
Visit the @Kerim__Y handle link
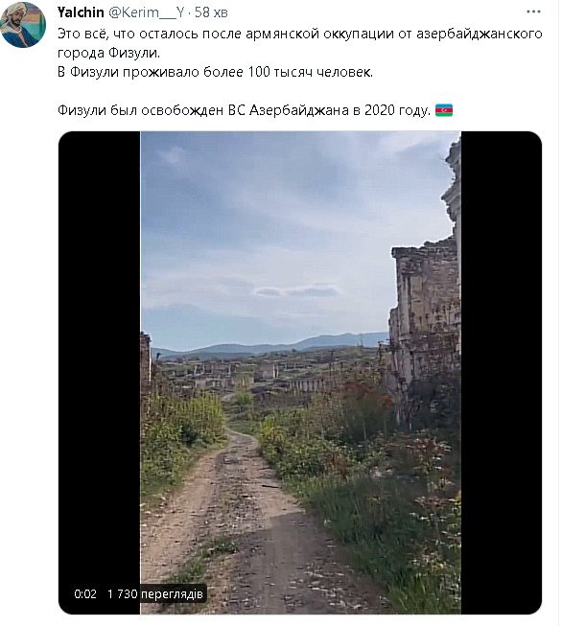coord(146,12)
